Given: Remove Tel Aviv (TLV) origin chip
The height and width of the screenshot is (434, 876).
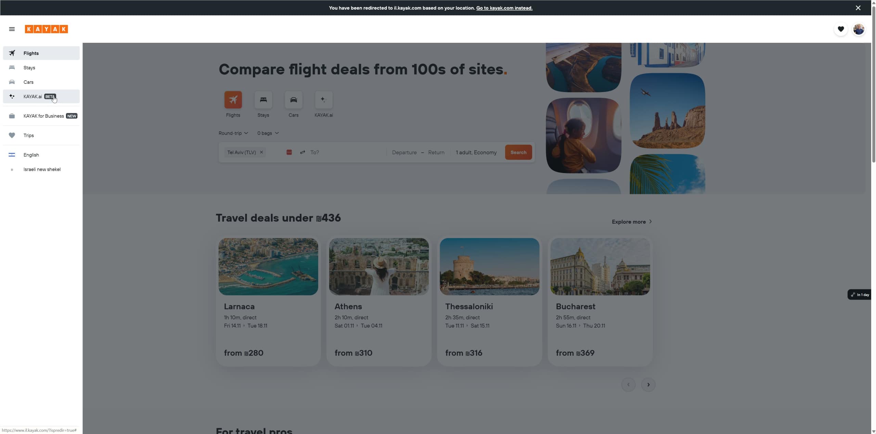Looking at the screenshot, I should (x=261, y=153).
